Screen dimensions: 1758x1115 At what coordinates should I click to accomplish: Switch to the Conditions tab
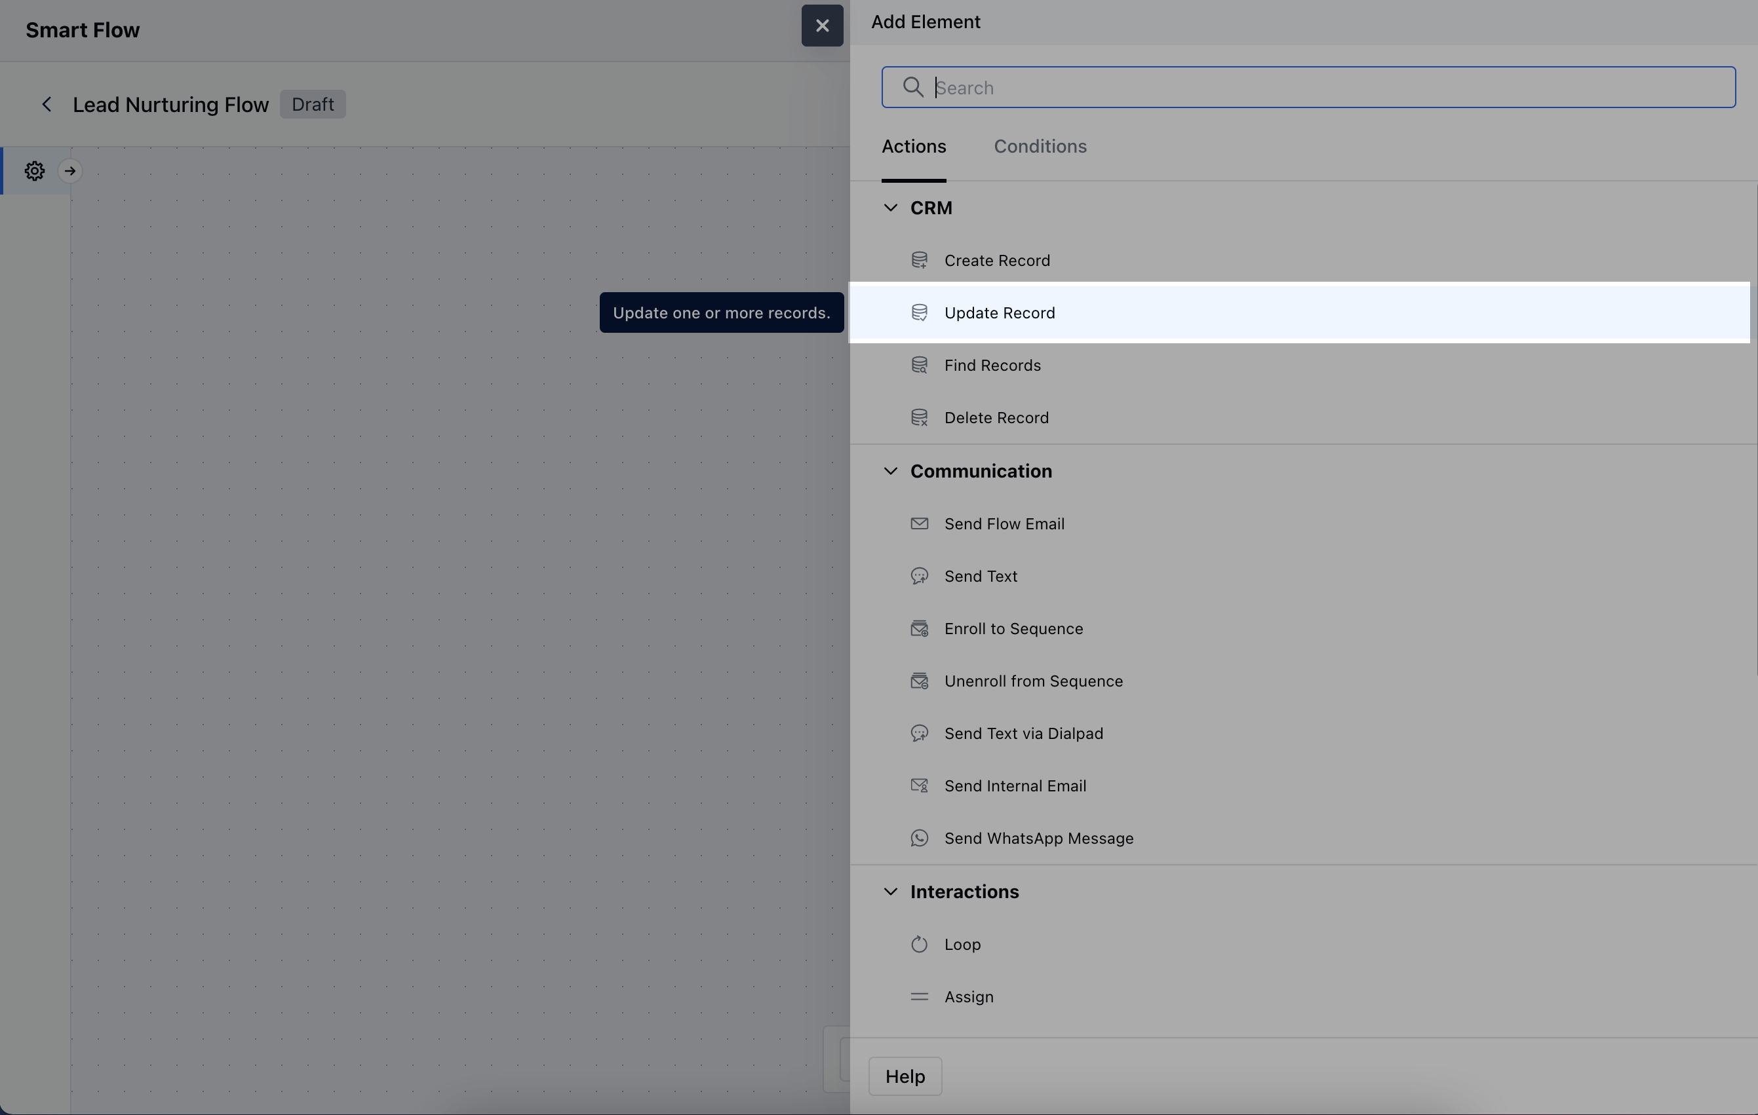1040,147
